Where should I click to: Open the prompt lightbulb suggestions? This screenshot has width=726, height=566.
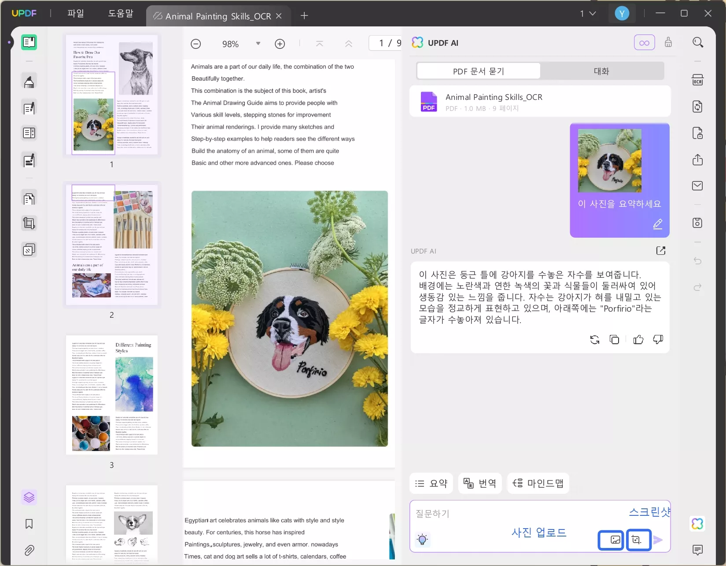[422, 540]
